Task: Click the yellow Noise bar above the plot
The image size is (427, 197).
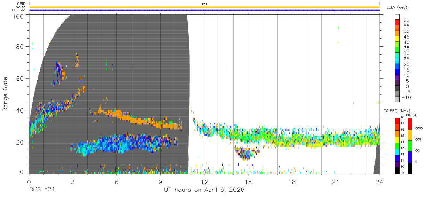Action: coord(204,7)
